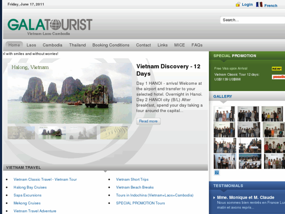Click the SPECIAL PROMOTION heading

pyautogui.click(x=235, y=56)
